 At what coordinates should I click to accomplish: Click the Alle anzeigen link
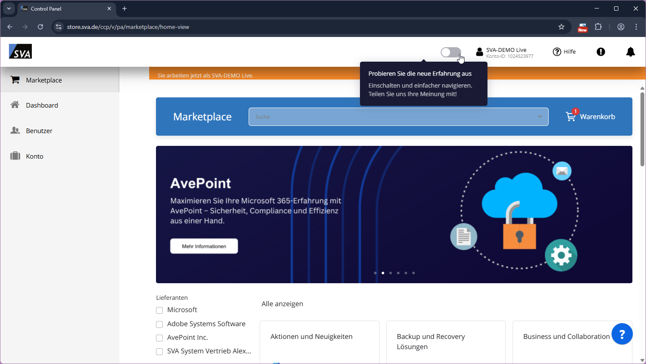(x=282, y=304)
